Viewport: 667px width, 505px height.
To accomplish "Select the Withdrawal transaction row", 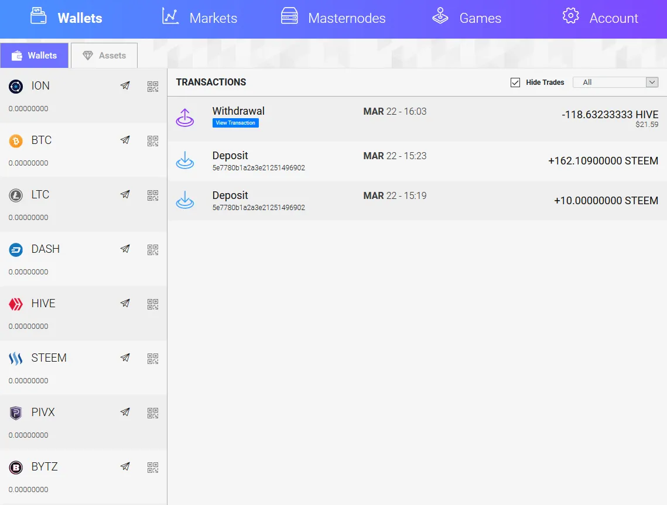I will coord(418,119).
